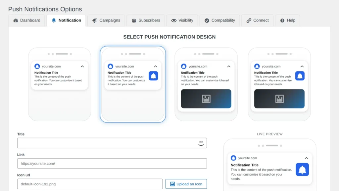Click the checkmark icon on Compatibility tab
Screen dimensions: 339x191
(207, 20)
